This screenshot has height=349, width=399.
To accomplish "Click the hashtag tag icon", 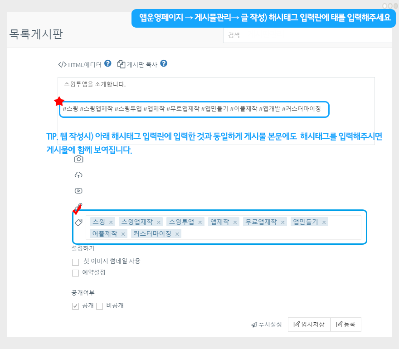I will pyautogui.click(x=78, y=222).
